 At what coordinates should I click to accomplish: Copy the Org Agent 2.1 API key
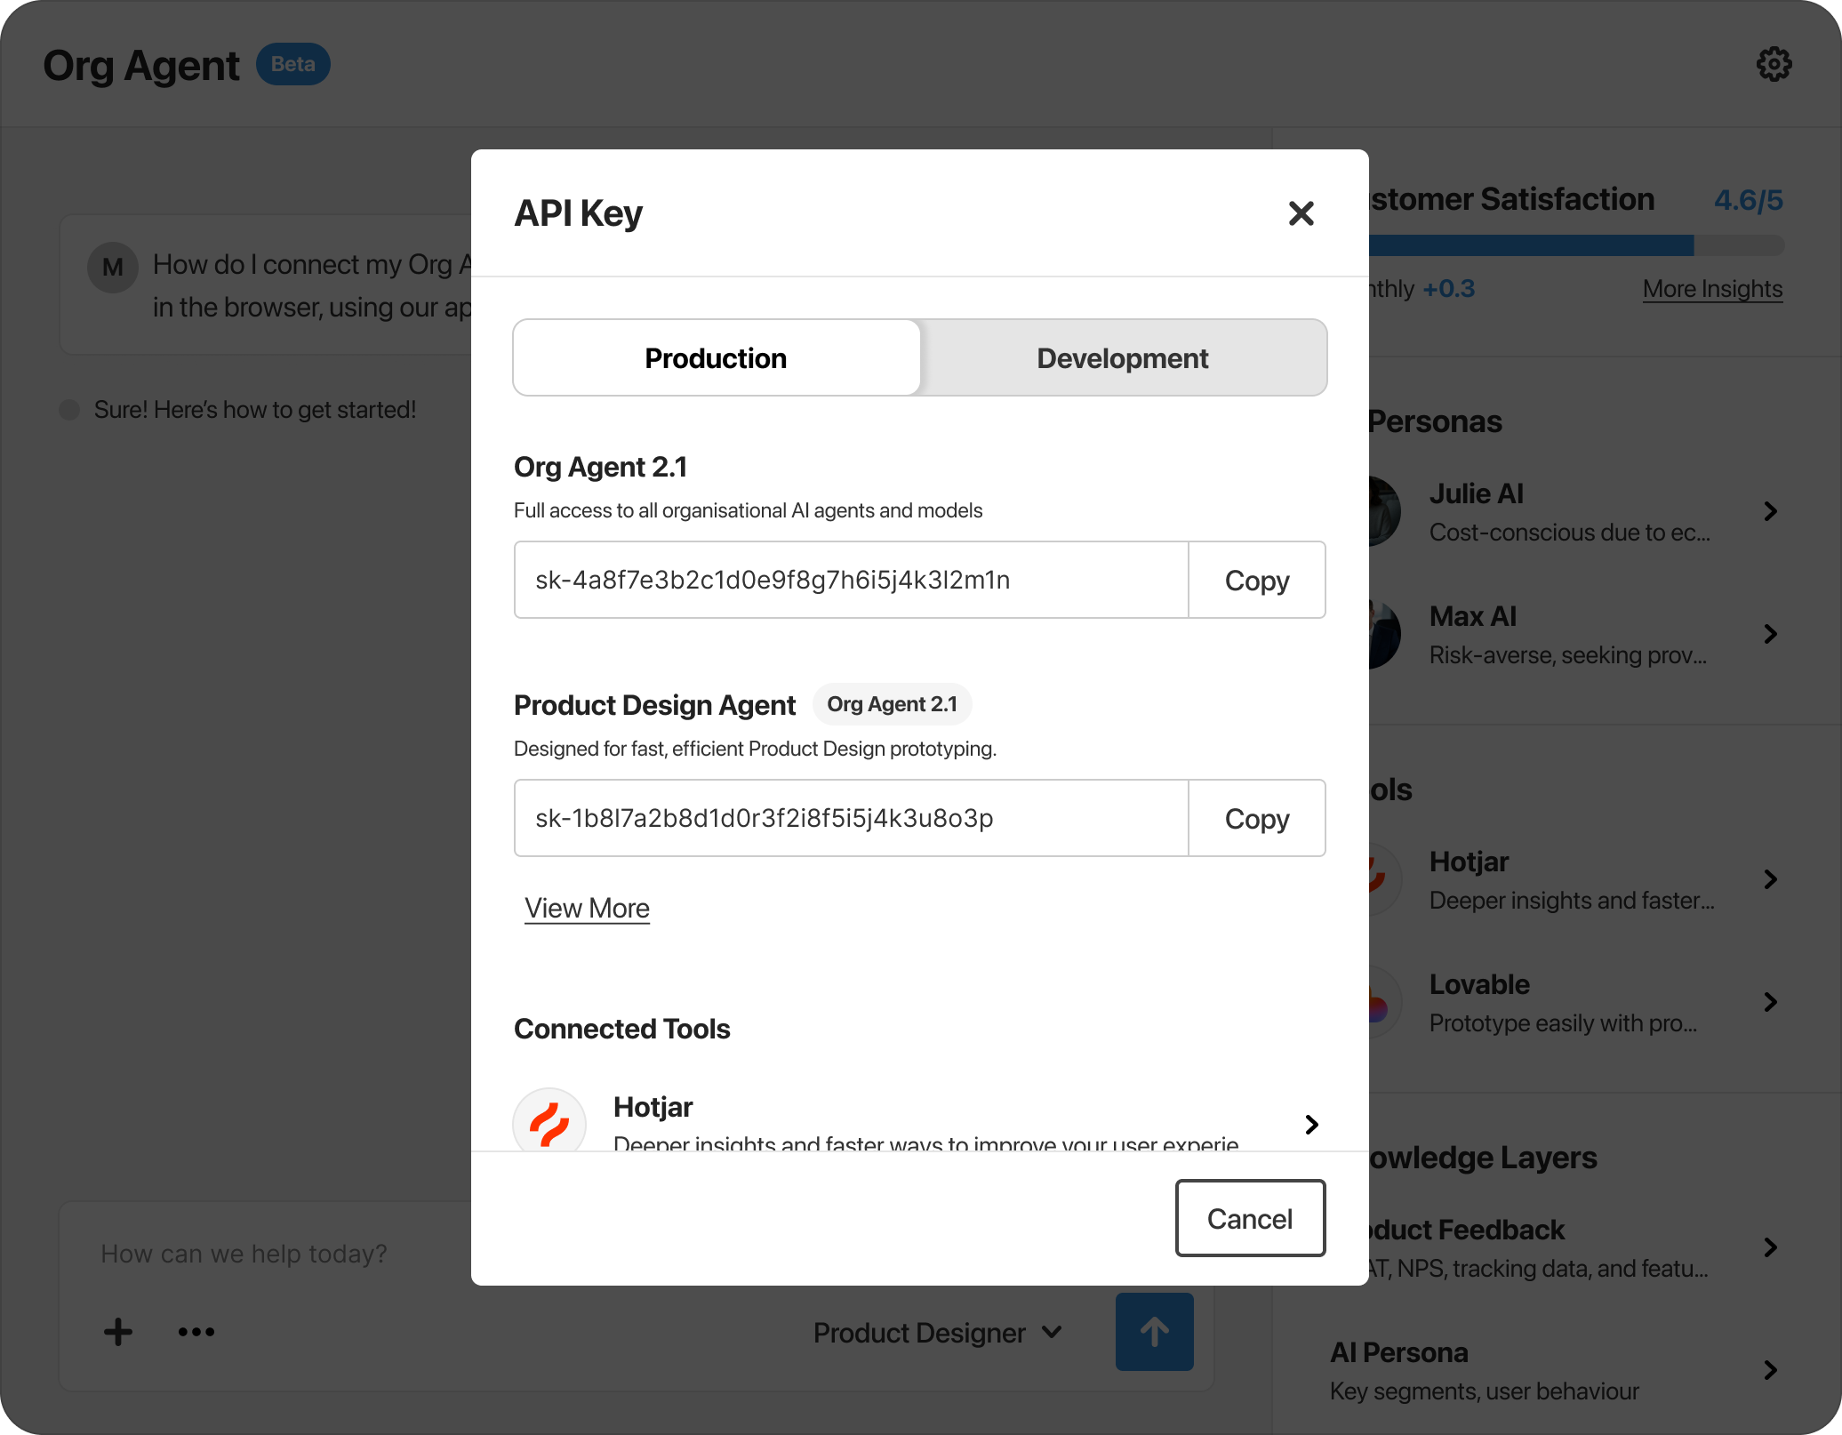[x=1256, y=581]
